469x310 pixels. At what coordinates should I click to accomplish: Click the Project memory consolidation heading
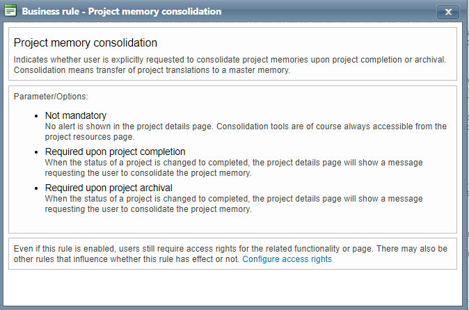click(86, 43)
